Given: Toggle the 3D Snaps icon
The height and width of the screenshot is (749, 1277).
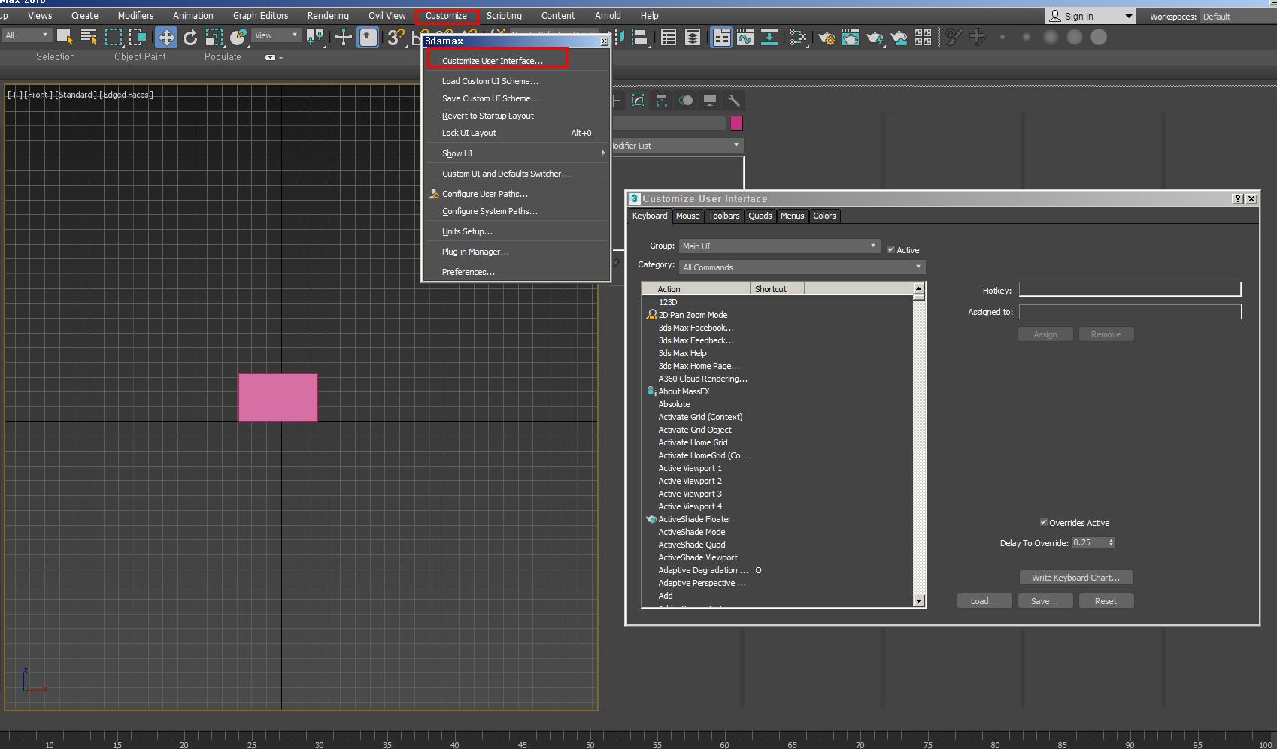Looking at the screenshot, I should tap(396, 37).
